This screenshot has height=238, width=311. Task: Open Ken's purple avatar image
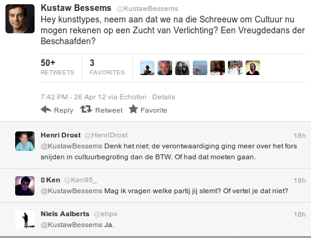pyautogui.click(x=25, y=186)
